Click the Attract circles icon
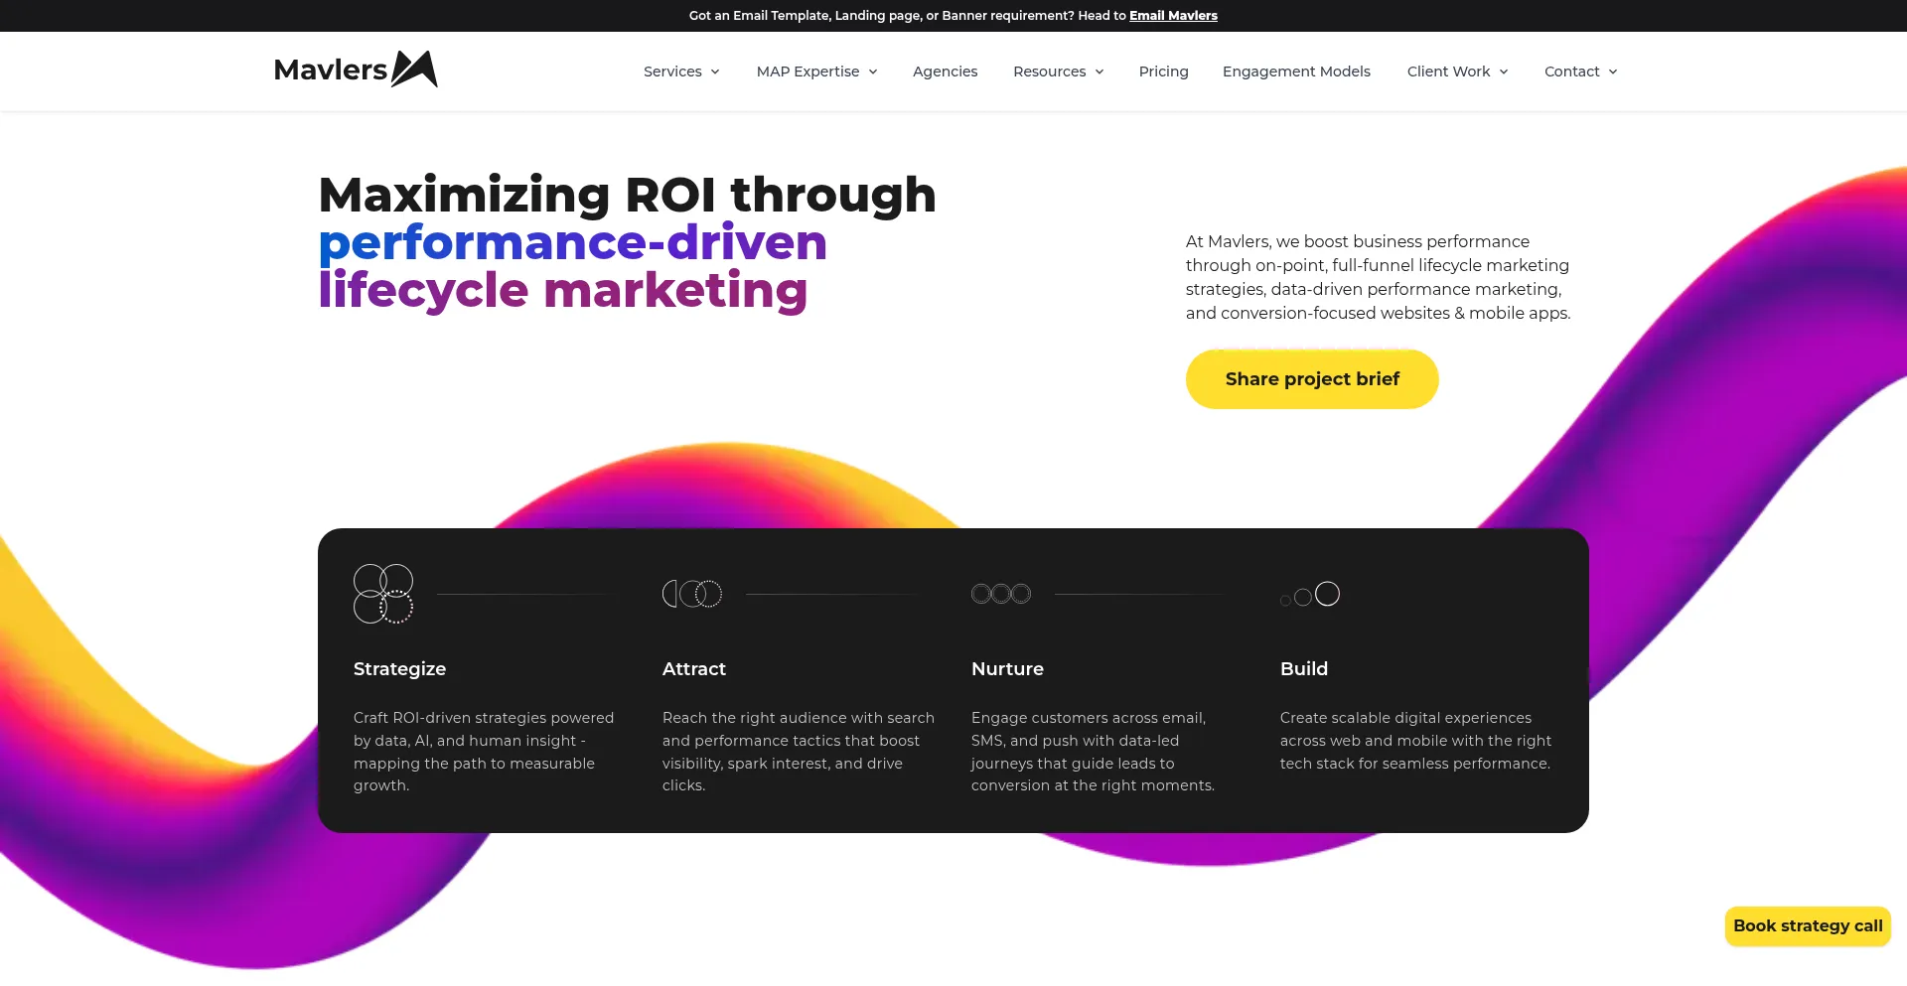Screen dimensions: 1907x986 [692, 594]
